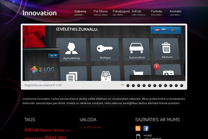Viewport: 208px width, 139px height.
Task: Open the orange RSS feed icon
Action: pyautogui.click(x=138, y=128)
